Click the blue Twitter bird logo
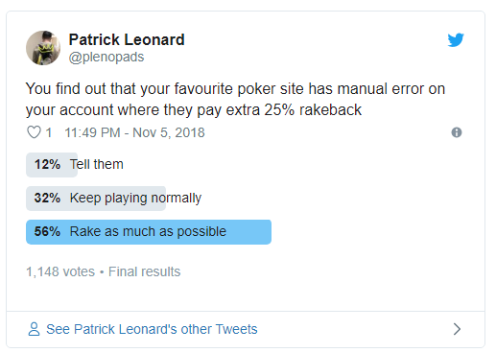496x353 pixels. [x=456, y=39]
